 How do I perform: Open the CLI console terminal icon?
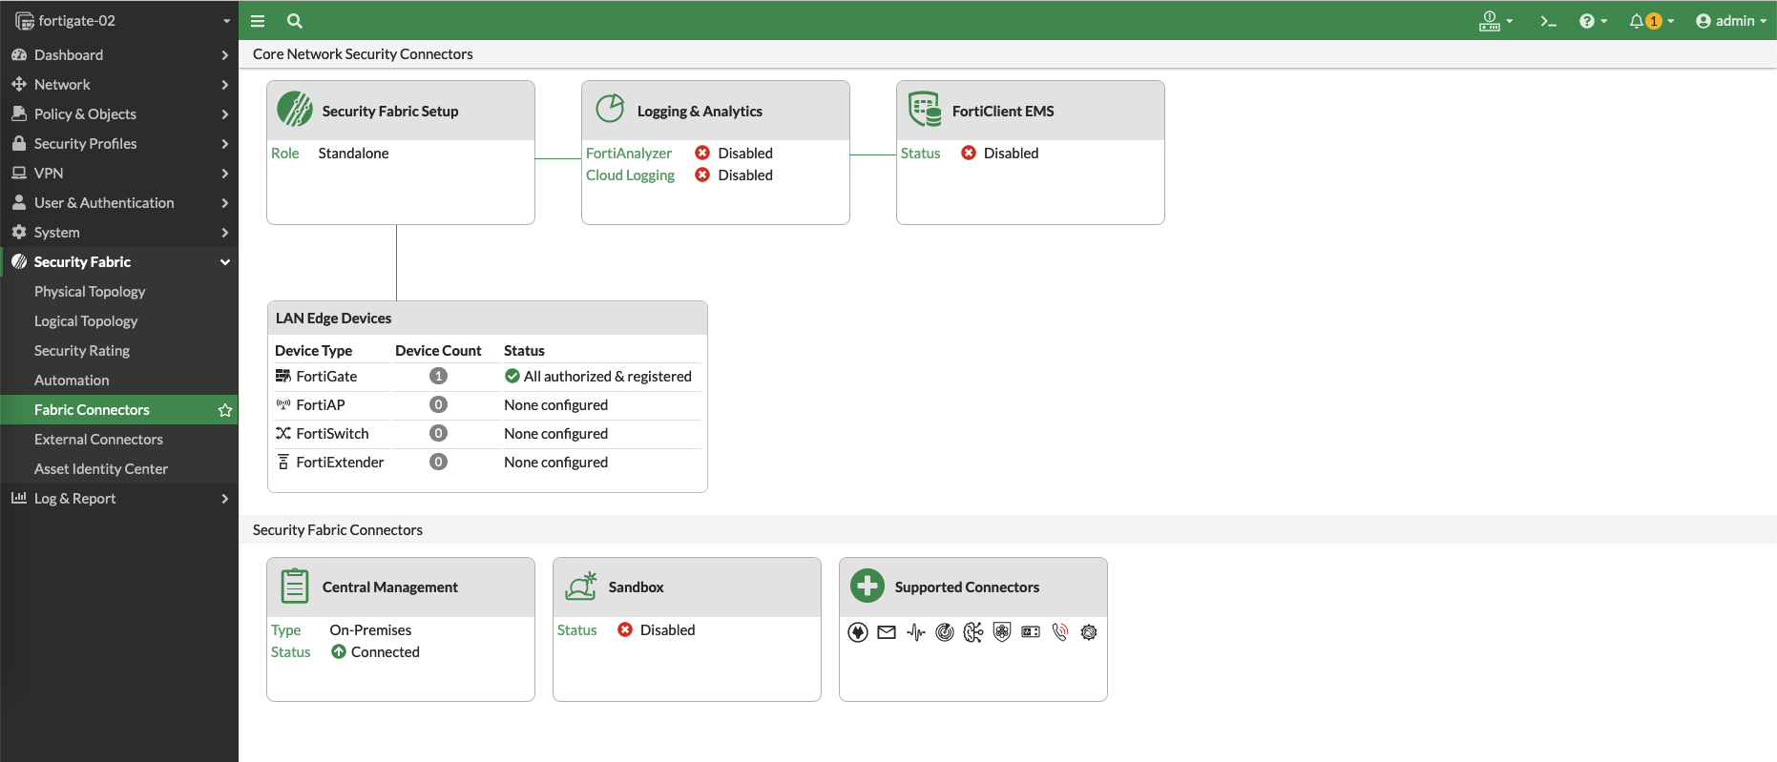pos(1548,21)
